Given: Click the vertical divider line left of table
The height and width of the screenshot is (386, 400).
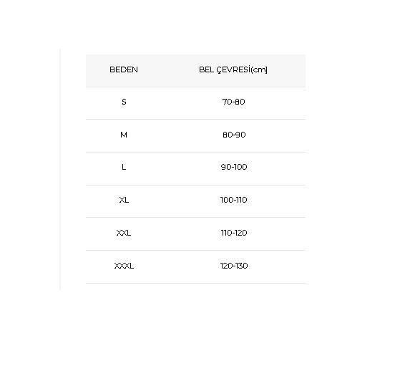Looking at the screenshot, I should click(60, 169).
